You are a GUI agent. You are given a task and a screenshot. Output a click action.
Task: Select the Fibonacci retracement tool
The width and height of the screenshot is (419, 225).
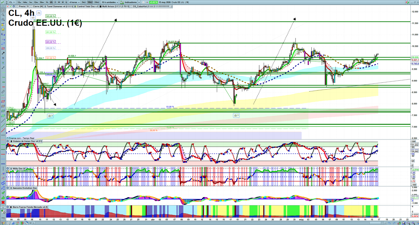click(x=3, y=39)
